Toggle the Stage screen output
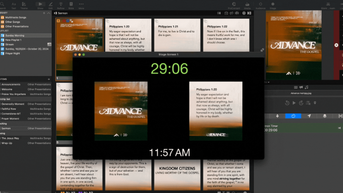 273,5
